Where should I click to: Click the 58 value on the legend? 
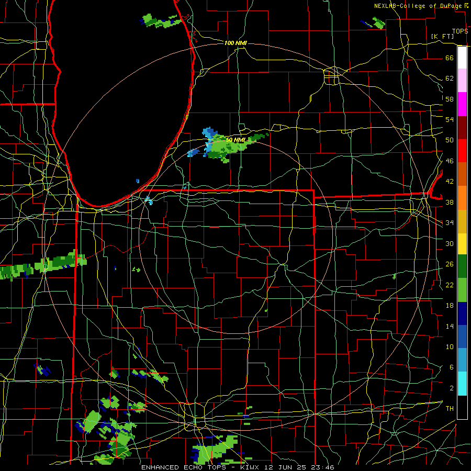pos(450,99)
